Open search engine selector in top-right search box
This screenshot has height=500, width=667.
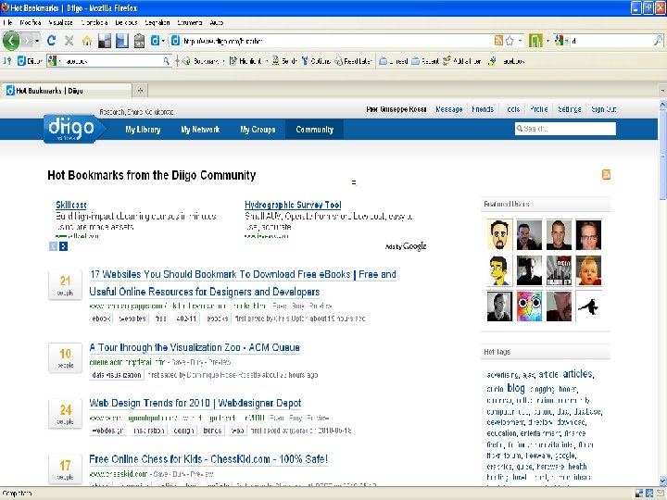pyautogui.click(x=562, y=41)
